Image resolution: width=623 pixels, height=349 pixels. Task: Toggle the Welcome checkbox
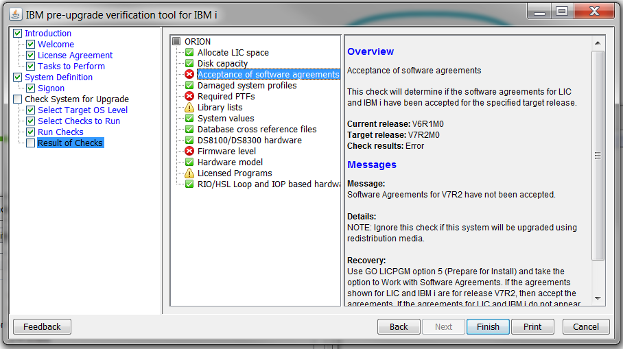[31, 45]
